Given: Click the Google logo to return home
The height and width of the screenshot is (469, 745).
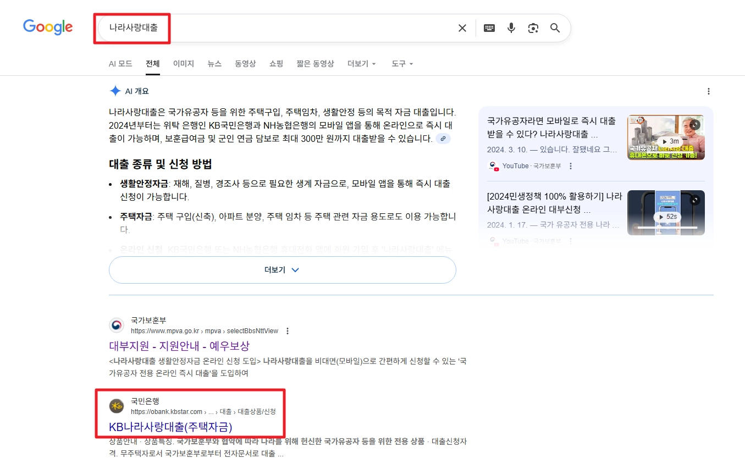Looking at the screenshot, I should point(48,27).
